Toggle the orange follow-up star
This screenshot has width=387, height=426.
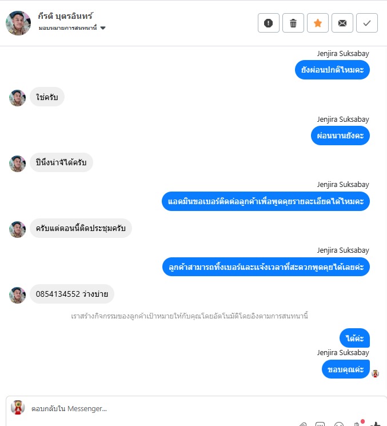(317, 23)
